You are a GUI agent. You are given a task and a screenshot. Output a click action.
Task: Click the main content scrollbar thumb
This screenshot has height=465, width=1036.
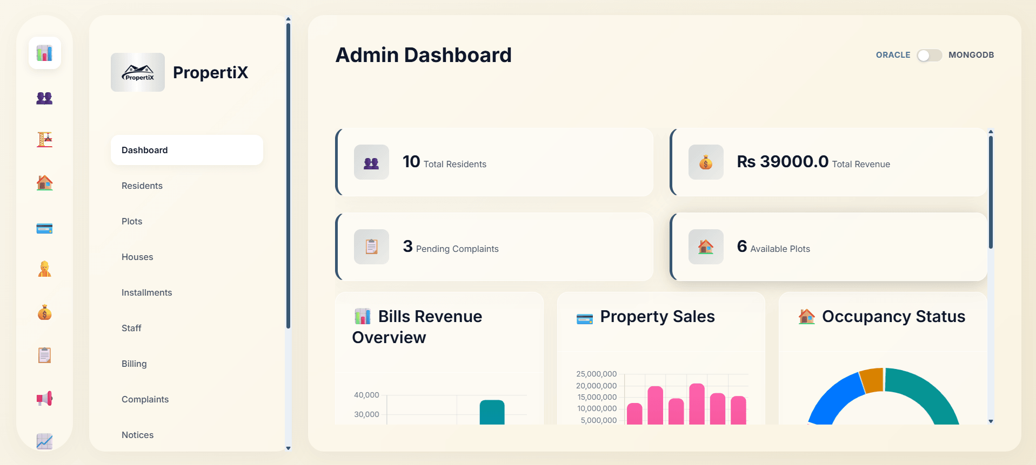pos(991,193)
